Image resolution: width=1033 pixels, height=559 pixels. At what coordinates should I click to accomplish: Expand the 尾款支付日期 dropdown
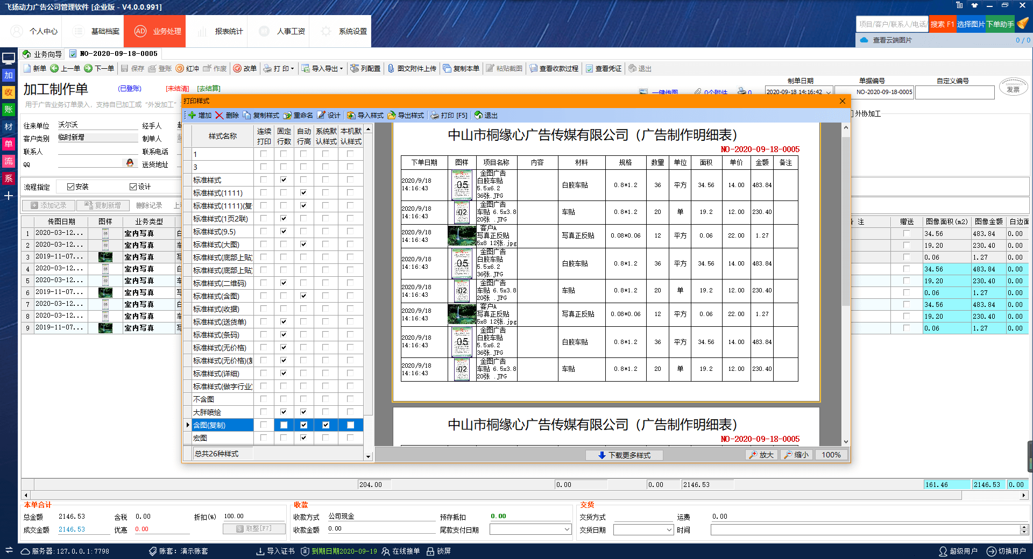point(567,529)
